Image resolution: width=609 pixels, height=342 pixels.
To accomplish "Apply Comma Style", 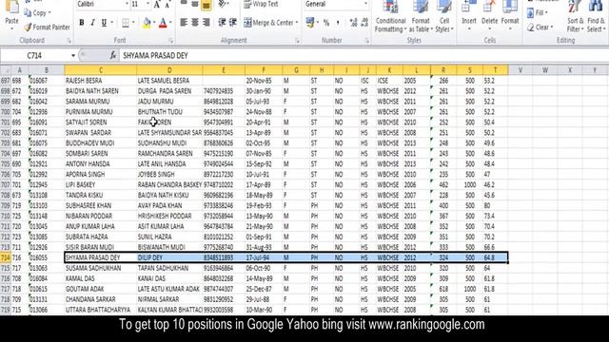I will click(x=338, y=23).
